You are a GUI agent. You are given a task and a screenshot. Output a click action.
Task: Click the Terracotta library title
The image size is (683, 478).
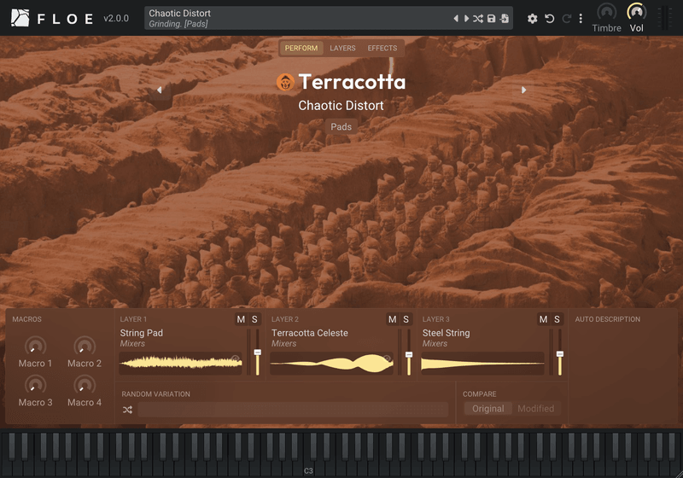[x=352, y=82]
